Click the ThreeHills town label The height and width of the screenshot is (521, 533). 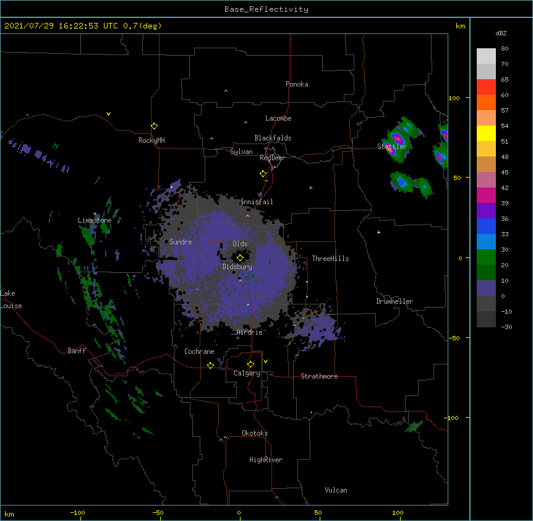tap(330, 259)
